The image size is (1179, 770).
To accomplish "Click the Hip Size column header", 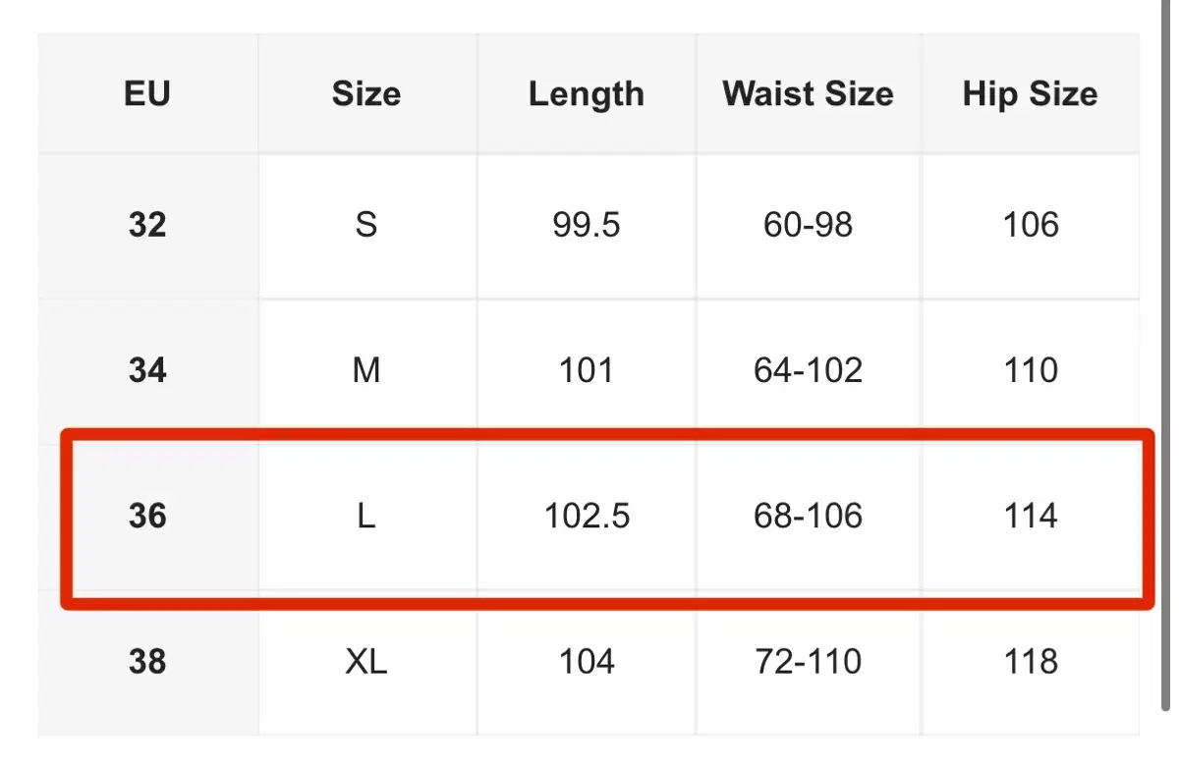I will (1030, 94).
